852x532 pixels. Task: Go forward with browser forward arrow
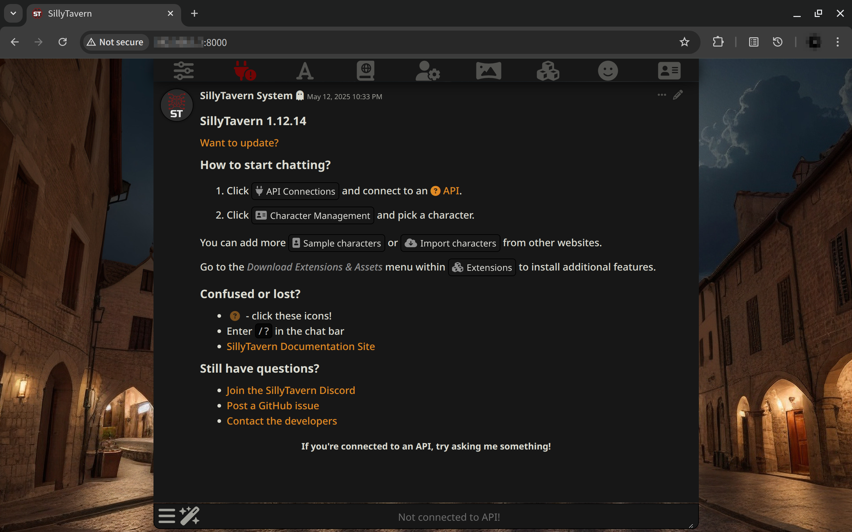click(x=38, y=42)
